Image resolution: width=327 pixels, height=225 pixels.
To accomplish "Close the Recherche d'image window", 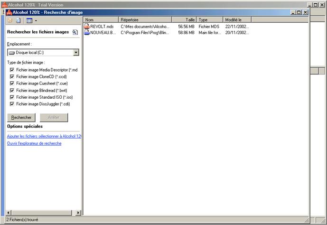I will click(x=305, y=12).
